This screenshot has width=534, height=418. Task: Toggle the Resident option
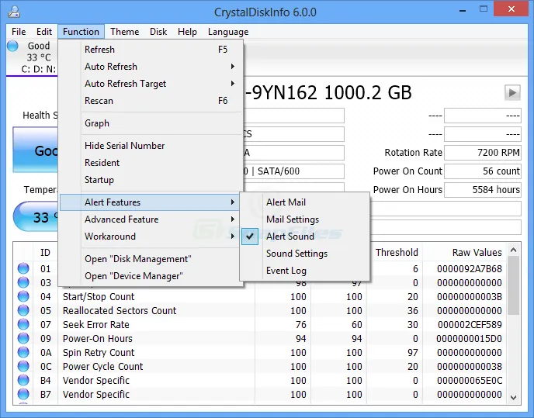(x=151, y=163)
